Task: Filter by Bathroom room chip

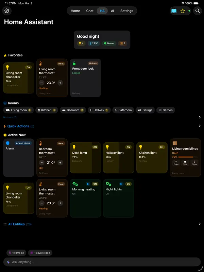Action: point(123,110)
